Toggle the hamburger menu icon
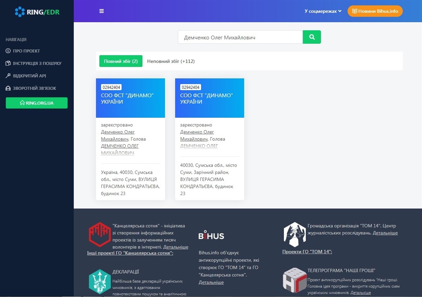This screenshot has height=297, width=422. (x=102, y=11)
